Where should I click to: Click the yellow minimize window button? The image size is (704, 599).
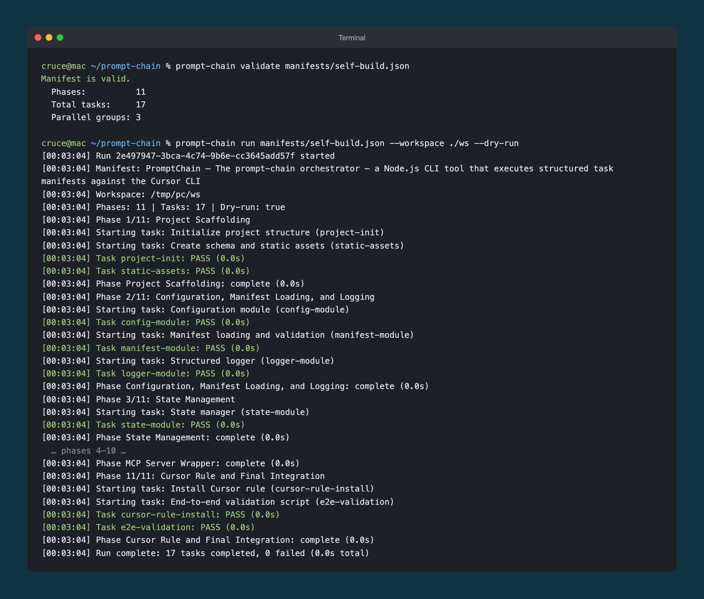tap(49, 38)
